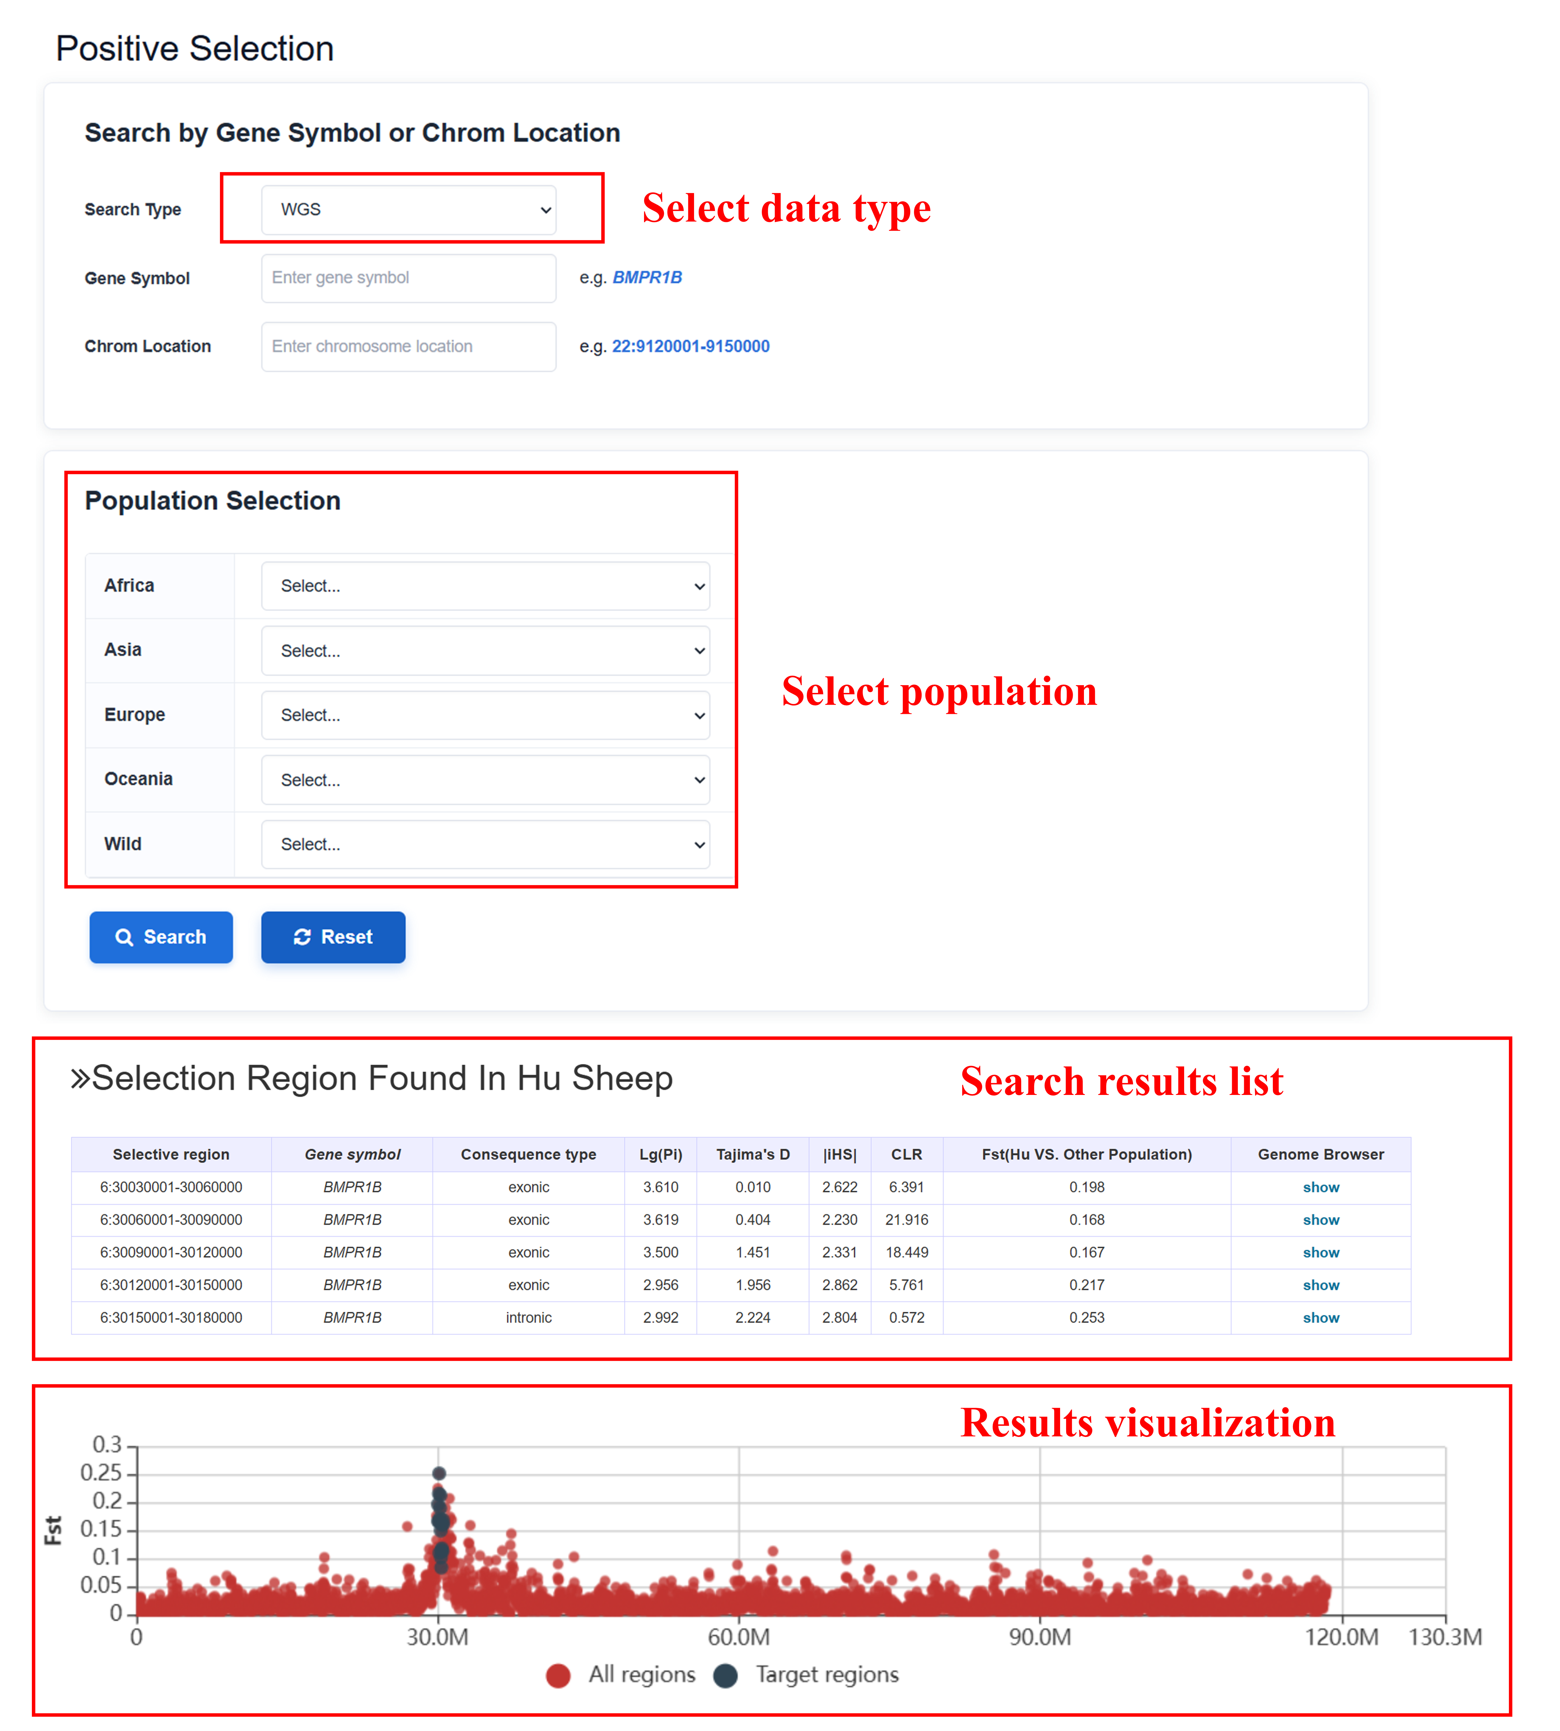
Task: Click the CLR column header
Action: tap(907, 1155)
